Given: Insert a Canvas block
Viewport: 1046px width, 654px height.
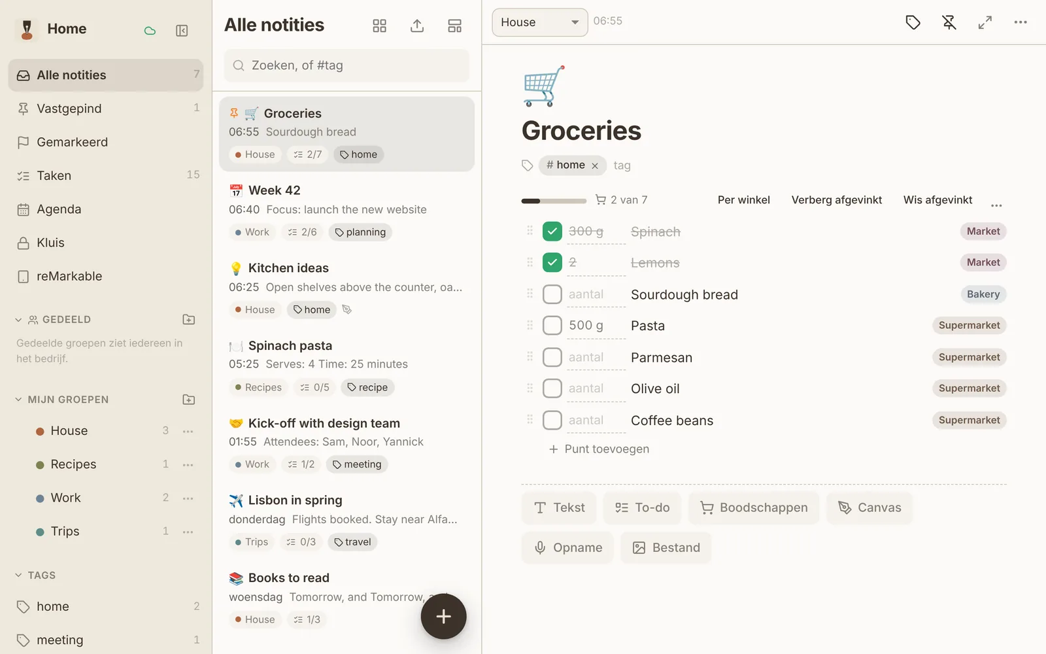Looking at the screenshot, I should [x=869, y=508].
